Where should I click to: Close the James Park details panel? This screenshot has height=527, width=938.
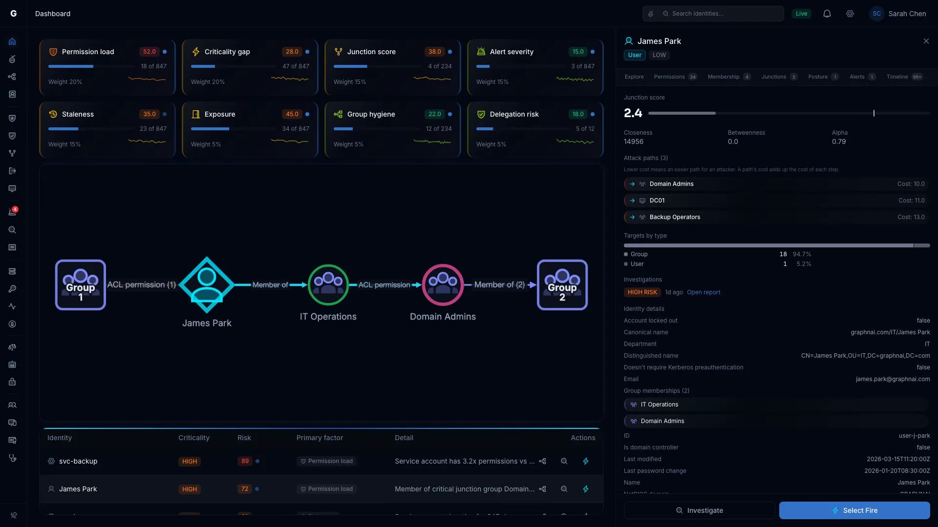[926, 41]
